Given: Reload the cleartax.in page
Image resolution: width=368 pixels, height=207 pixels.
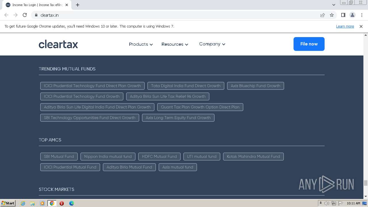Looking at the screenshot, I should 25,15.
